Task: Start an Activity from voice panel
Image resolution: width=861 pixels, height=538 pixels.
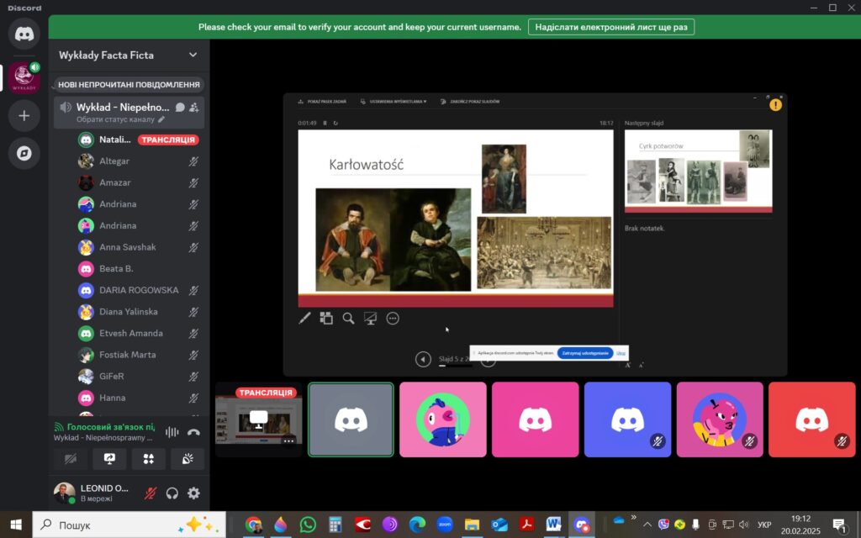Action: click(x=148, y=459)
